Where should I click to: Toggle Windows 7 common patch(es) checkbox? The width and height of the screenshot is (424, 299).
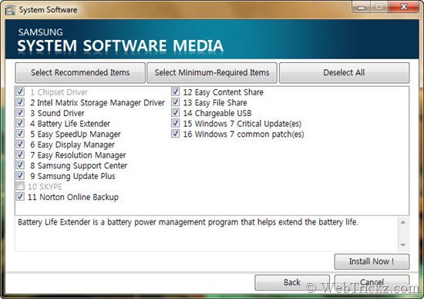pos(175,134)
